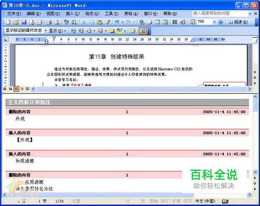Undo the last action
The image size is (260, 206).
pos(117,22)
